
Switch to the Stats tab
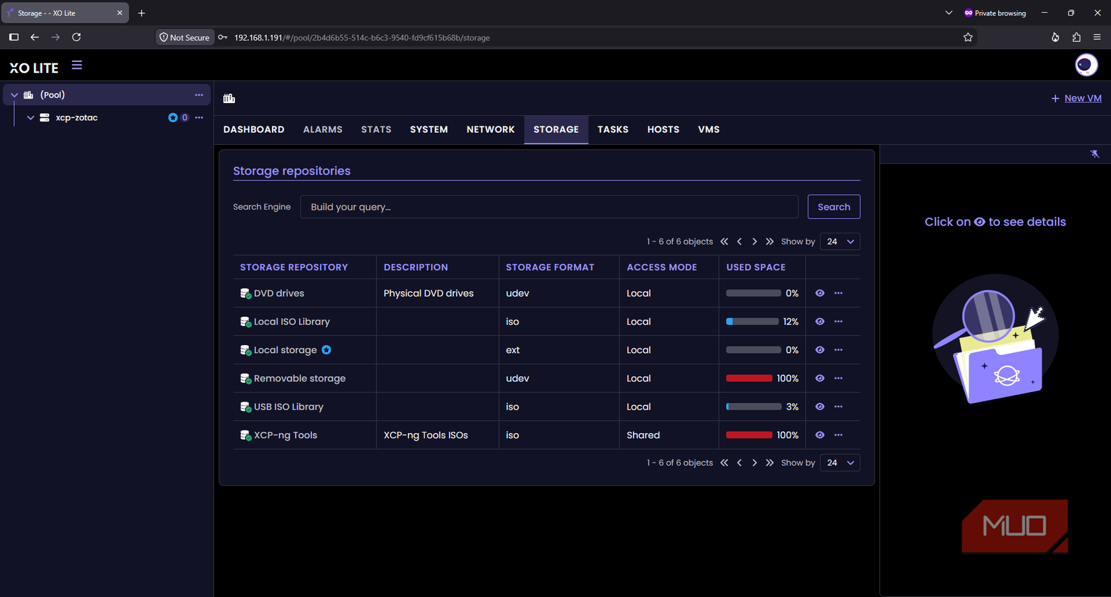[x=376, y=129]
